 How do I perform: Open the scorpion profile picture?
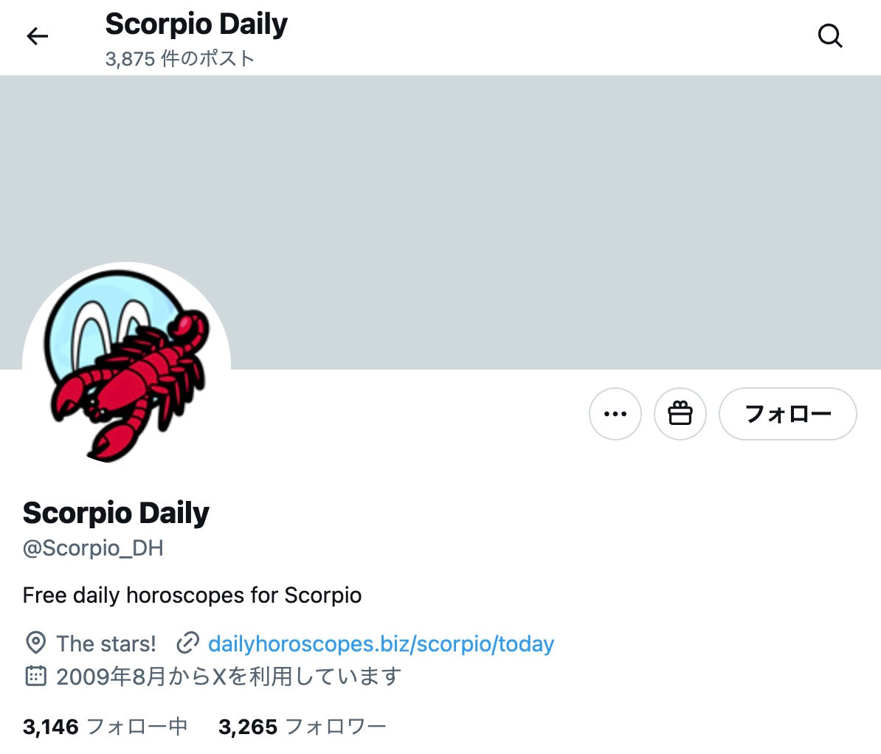tap(126, 367)
